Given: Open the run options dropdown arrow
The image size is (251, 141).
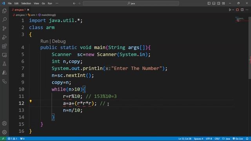Looking at the screenshot, I should coord(233,10).
